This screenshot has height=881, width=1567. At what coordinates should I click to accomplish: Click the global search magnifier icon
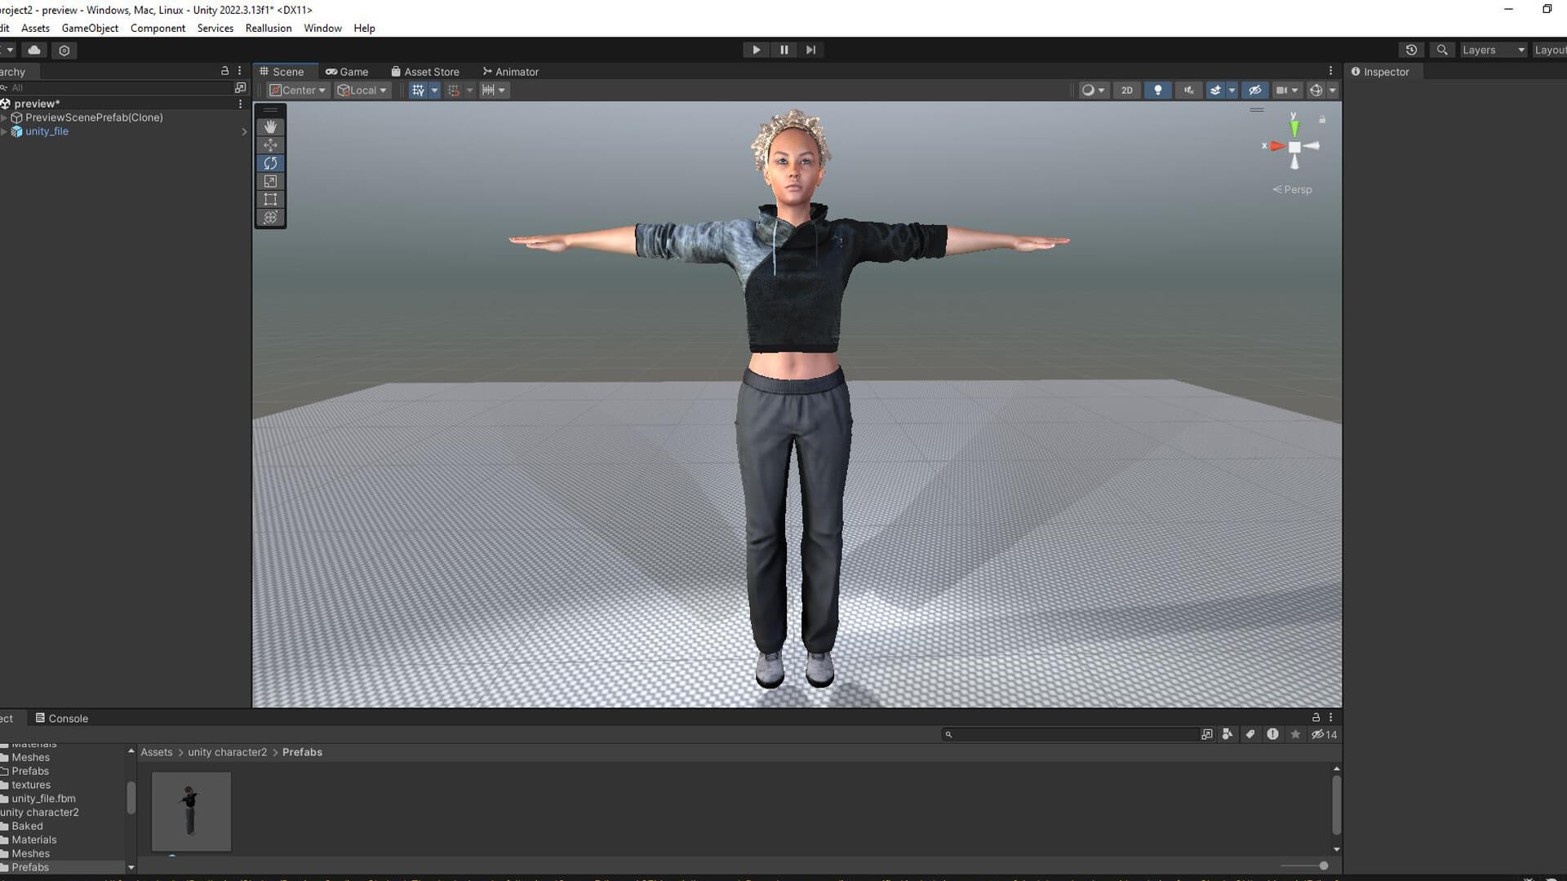(x=1442, y=50)
